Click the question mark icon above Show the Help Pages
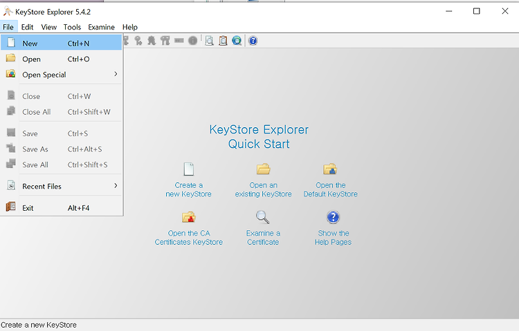This screenshot has width=519, height=331. tap(333, 217)
